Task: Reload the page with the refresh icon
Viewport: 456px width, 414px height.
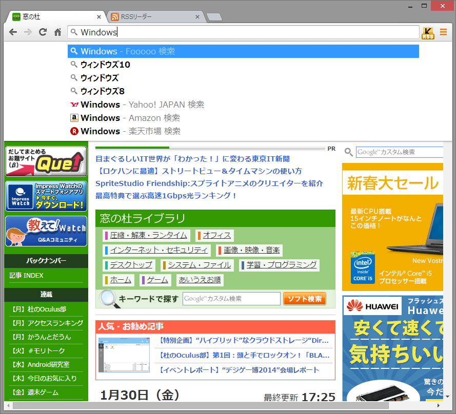Action: [43, 32]
